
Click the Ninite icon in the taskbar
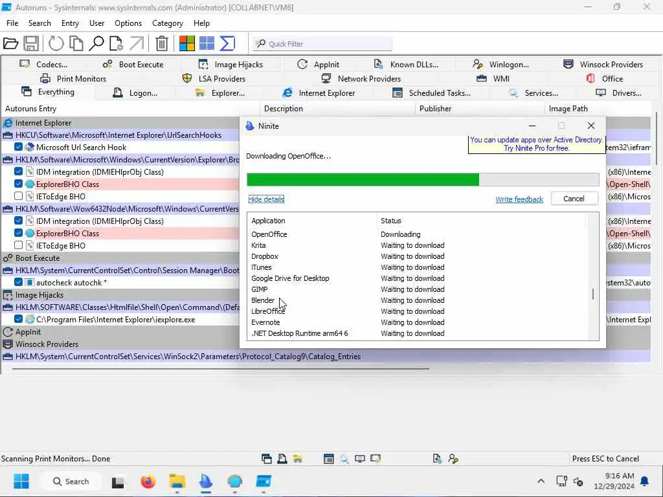(x=205, y=481)
